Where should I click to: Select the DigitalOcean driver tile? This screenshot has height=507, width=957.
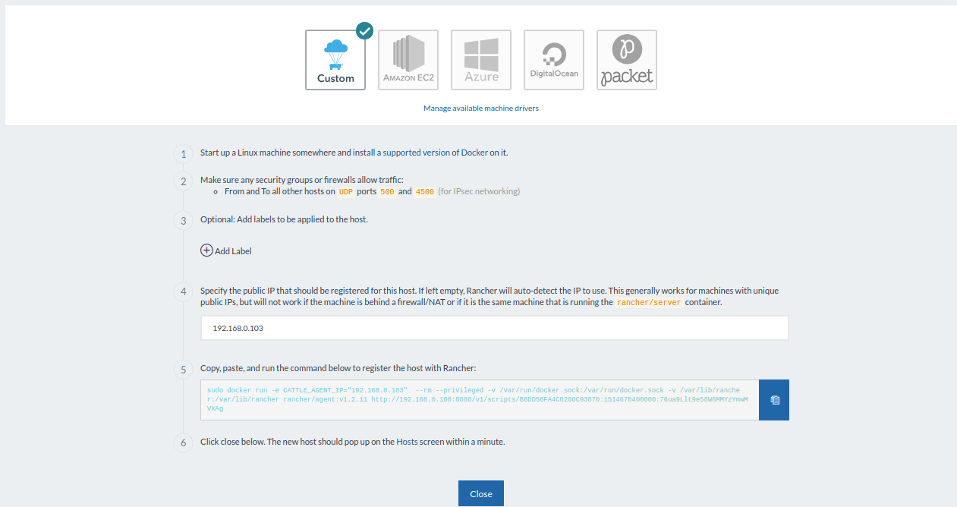[x=554, y=60]
